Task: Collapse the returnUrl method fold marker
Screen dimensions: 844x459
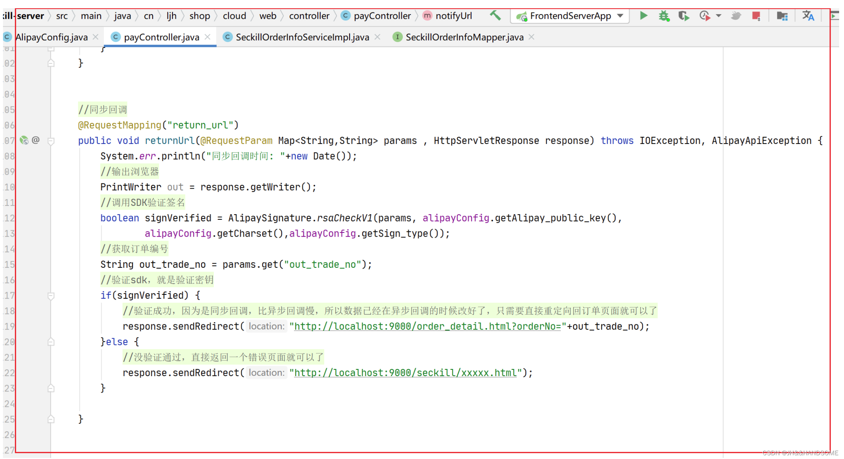Action: (51, 141)
